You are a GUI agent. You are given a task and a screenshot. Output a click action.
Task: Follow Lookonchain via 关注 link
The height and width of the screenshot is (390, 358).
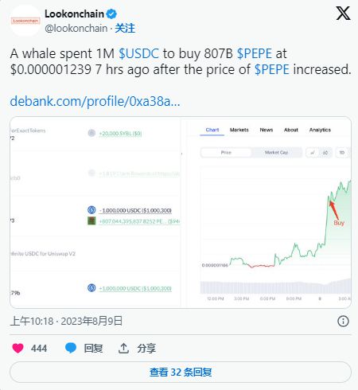(x=125, y=28)
